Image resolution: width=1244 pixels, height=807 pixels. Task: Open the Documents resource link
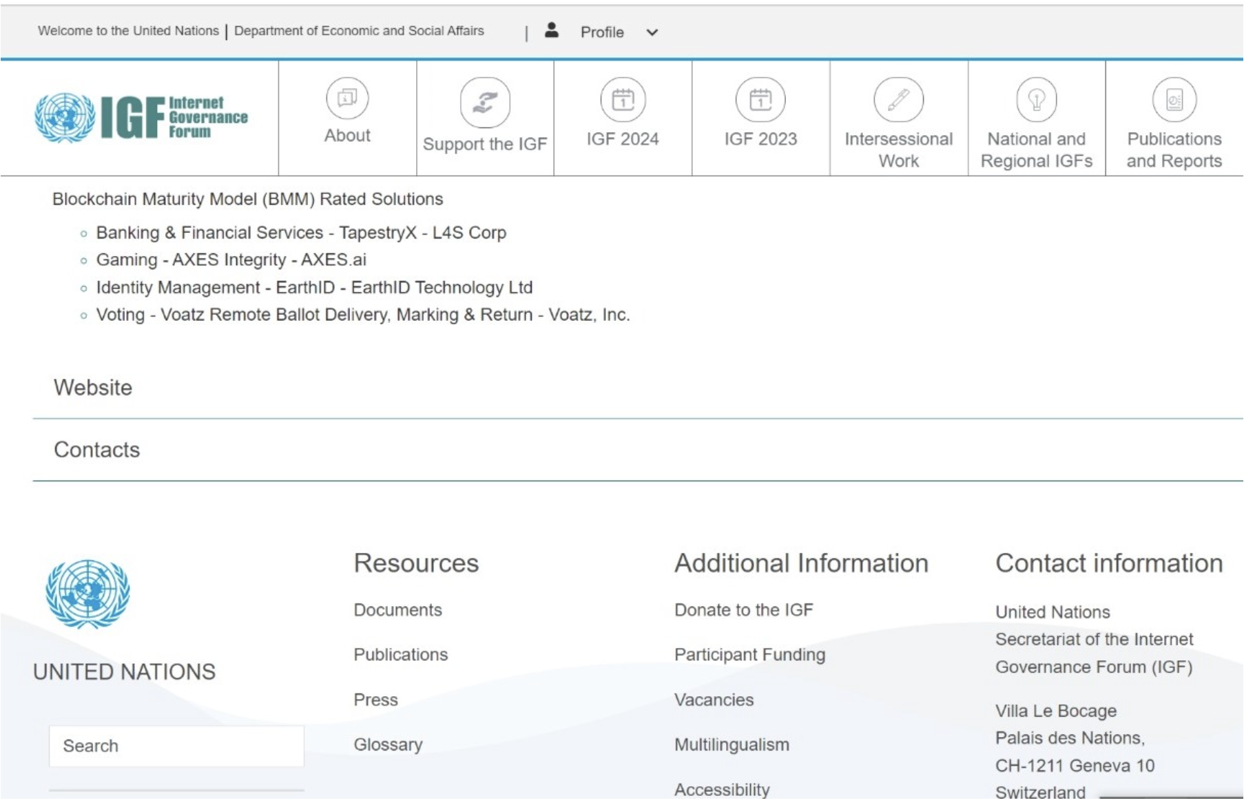pyautogui.click(x=397, y=610)
